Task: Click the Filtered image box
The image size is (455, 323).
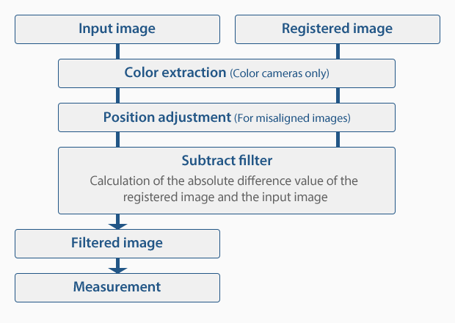Action: click(117, 244)
